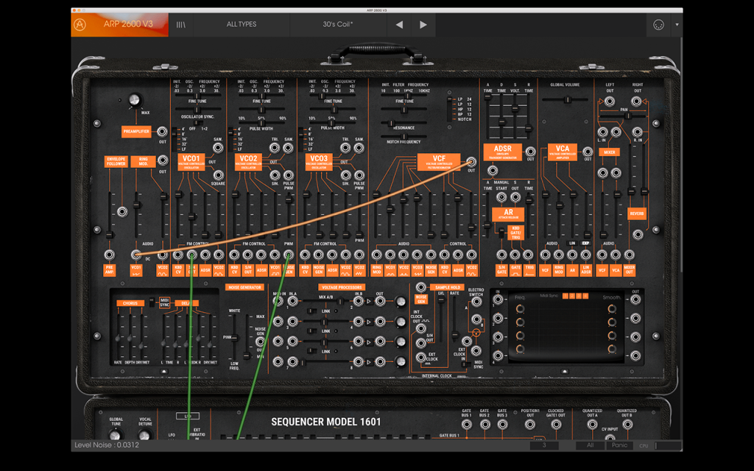
Task: Load the next preset with right arrow
Action: pyautogui.click(x=423, y=24)
